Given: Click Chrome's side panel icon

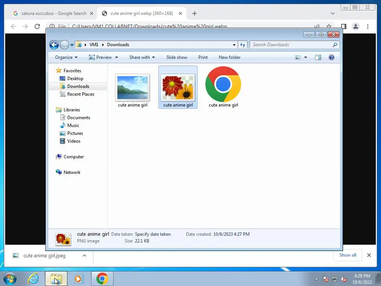Looking at the screenshot, I should click(343, 26).
